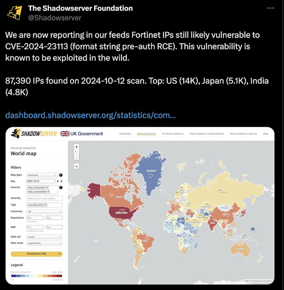Open the dashboard.shadowserver.org statistics link
Viewport: 284px width, 290px height.
(90, 115)
